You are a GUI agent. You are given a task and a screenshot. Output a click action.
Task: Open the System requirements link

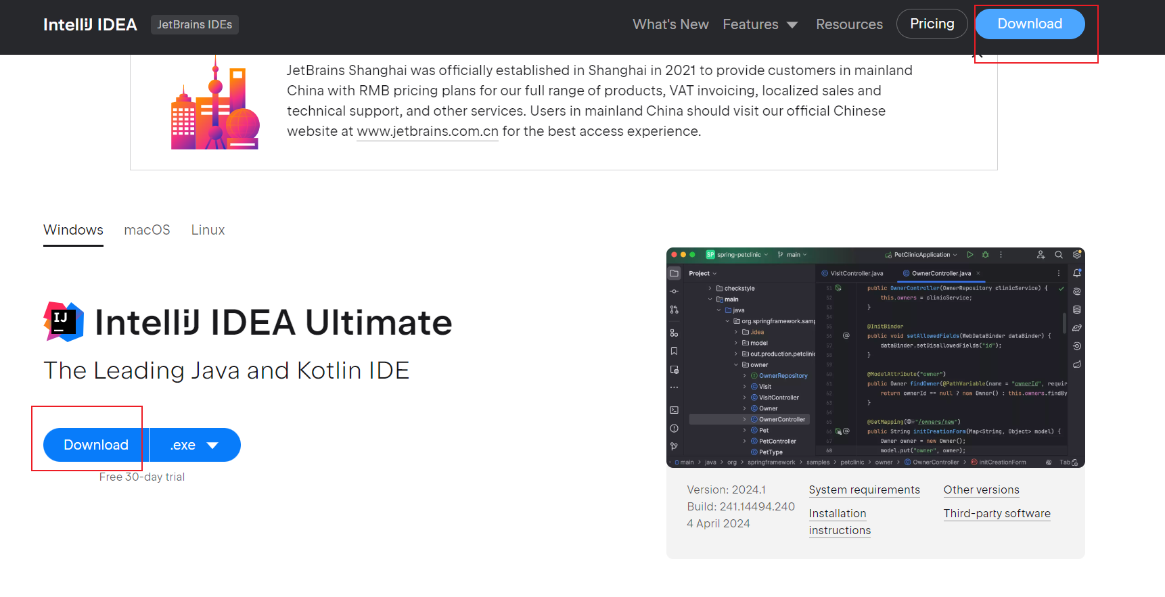click(864, 489)
